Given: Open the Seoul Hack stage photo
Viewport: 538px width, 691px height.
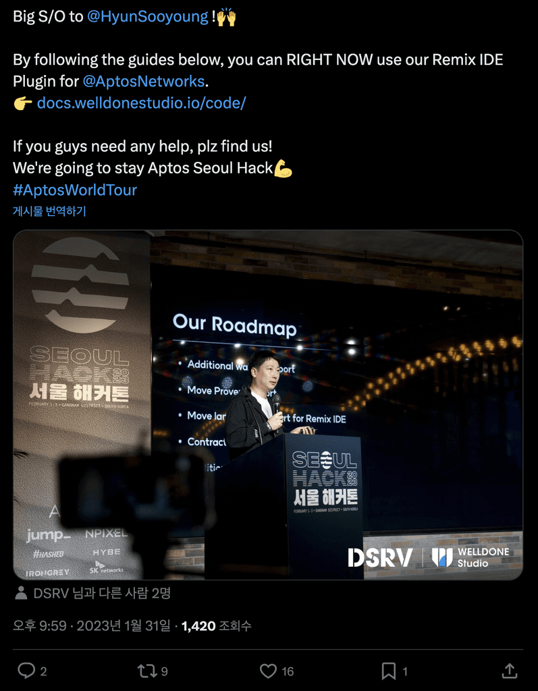Looking at the screenshot, I should (268, 405).
